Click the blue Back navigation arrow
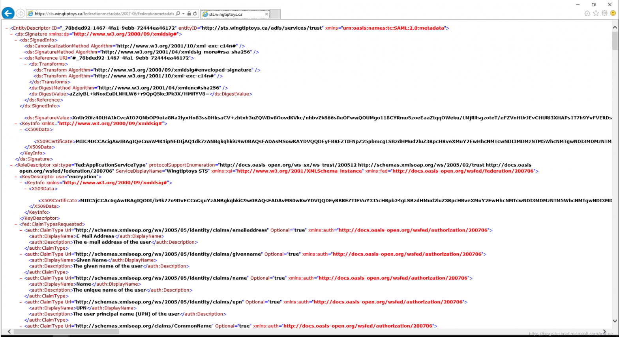The width and height of the screenshot is (619, 337). pos(8,13)
